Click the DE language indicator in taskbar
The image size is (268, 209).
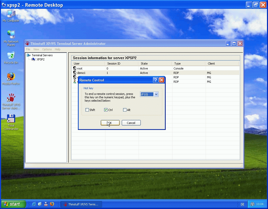242,204
